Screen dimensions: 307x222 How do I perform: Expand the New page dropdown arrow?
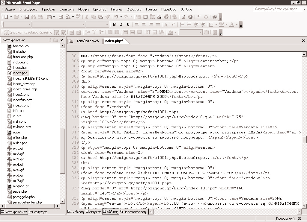(x=11, y=17)
